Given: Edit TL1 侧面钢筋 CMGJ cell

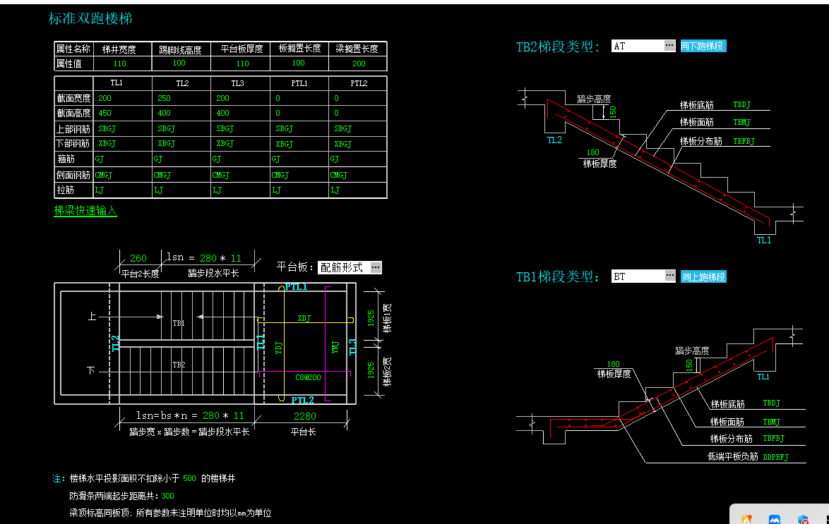Looking at the screenshot, I should 104,175.
